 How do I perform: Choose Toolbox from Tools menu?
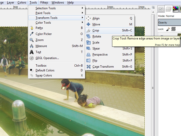[x=57, y=66]
